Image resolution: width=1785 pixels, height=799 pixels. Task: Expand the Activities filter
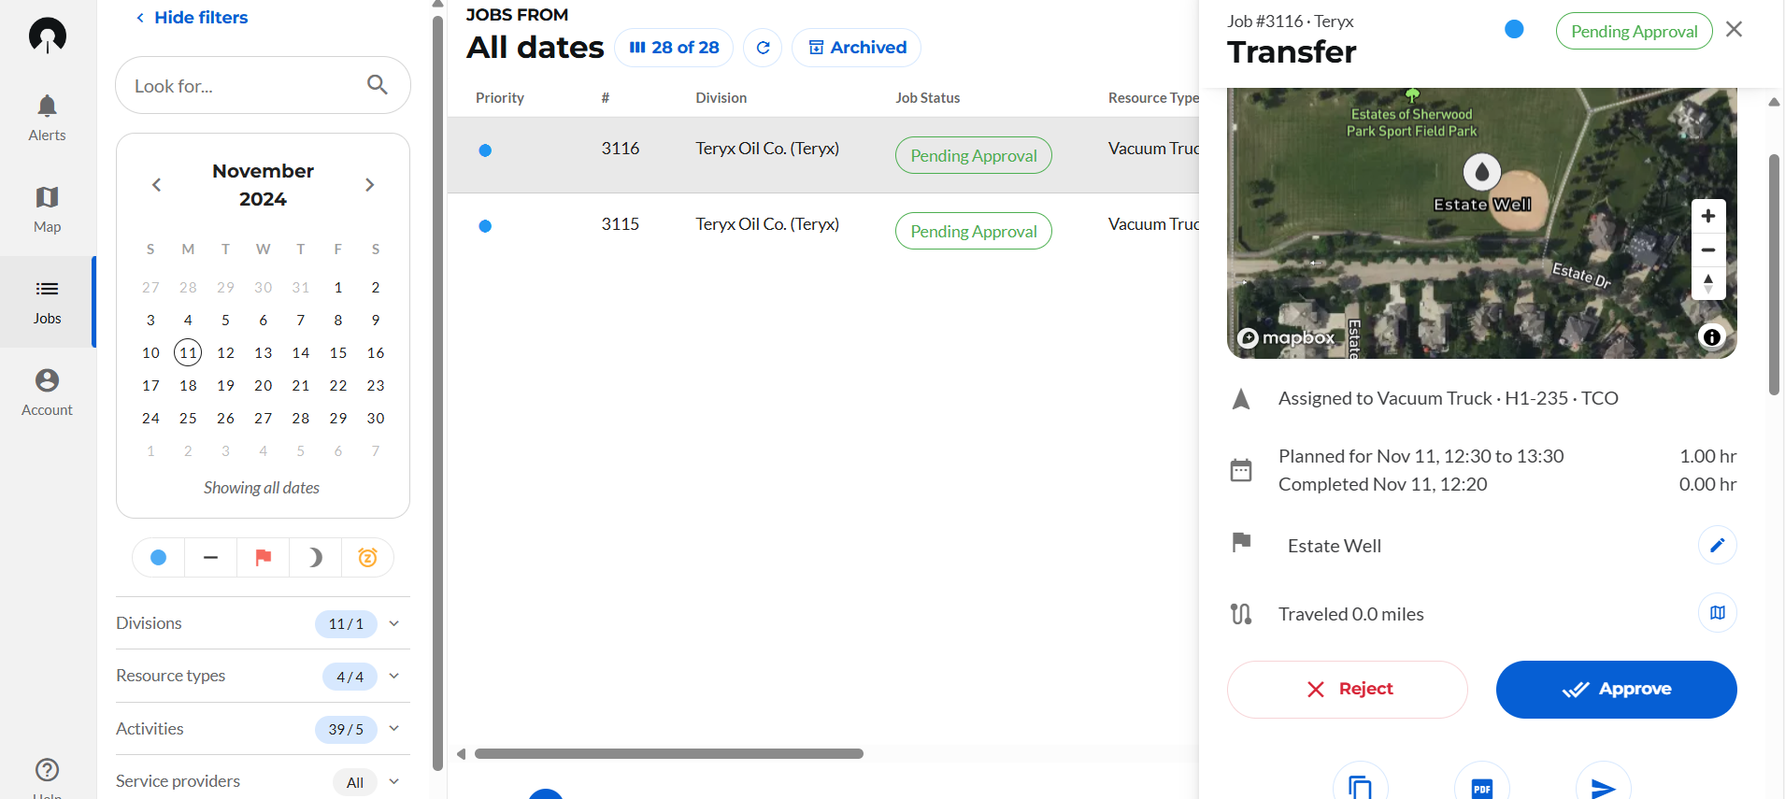[x=394, y=729]
